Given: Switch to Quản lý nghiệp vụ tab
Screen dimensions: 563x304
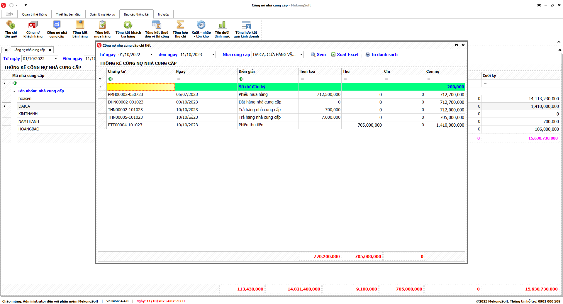Looking at the screenshot, I should click(x=102, y=14).
